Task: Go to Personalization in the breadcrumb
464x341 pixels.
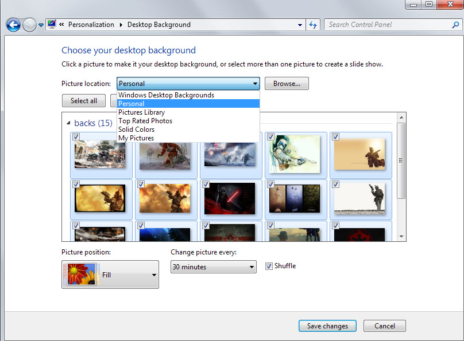Action: pos(91,25)
